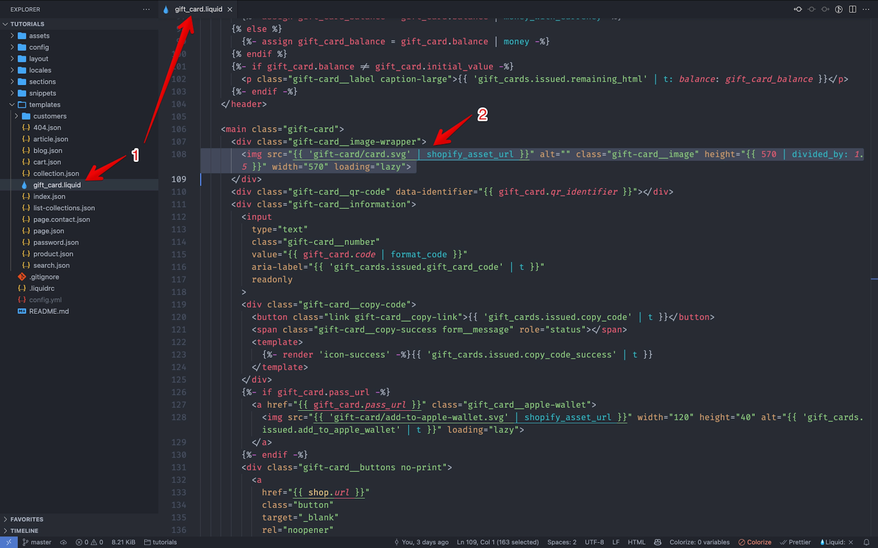
Task: Change end of line sequence LF
Action: 616,542
